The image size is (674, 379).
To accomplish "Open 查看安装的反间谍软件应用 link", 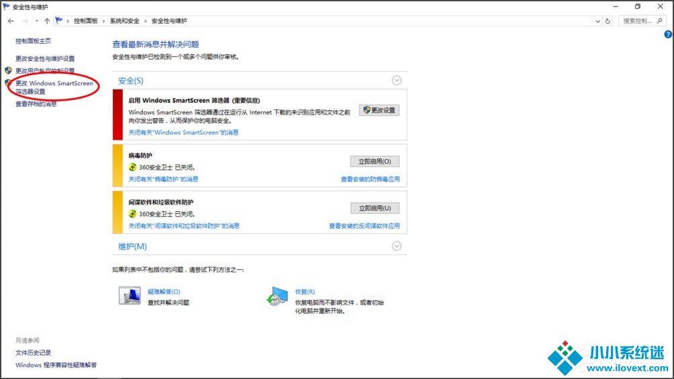I will point(365,226).
